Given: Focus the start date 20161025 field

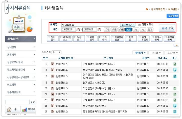Looking at the screenshot, I should [69, 30].
